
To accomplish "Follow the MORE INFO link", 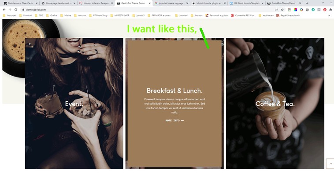I will tap(174, 121).
